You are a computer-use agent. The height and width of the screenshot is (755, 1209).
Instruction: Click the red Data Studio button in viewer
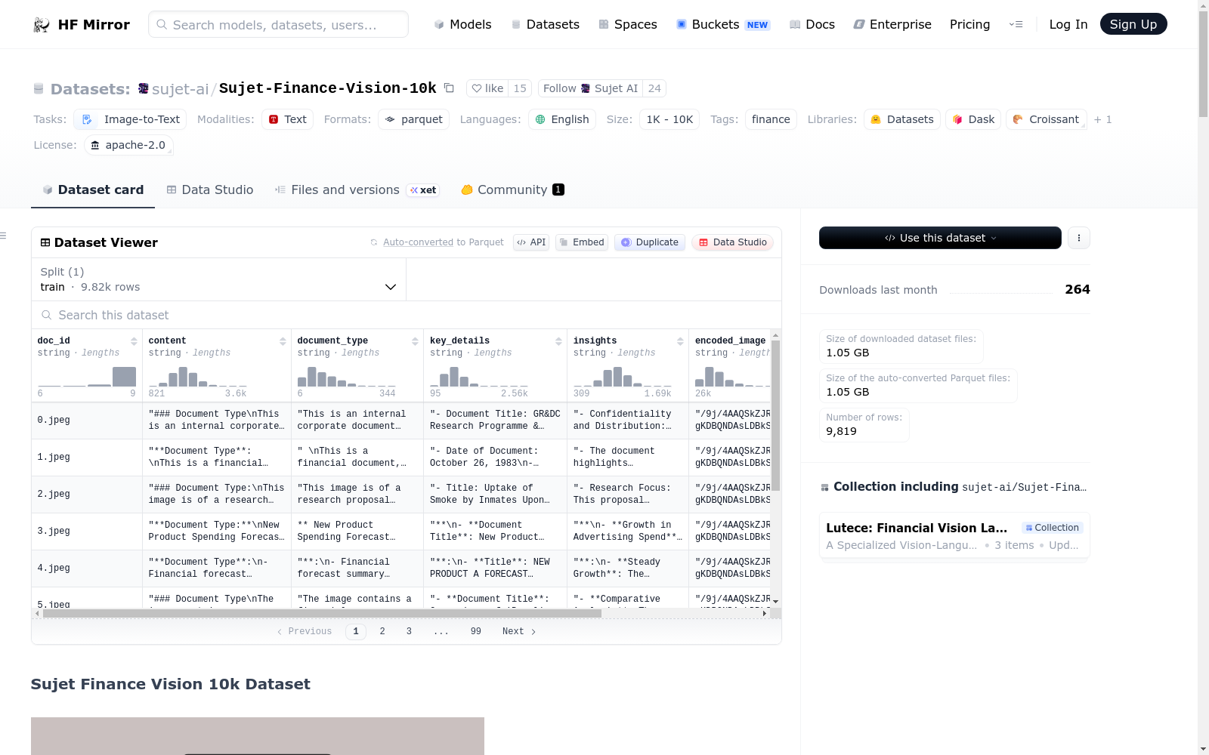click(x=732, y=242)
